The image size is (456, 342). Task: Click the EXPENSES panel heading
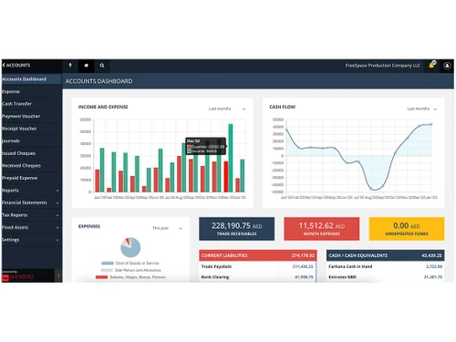point(89,226)
